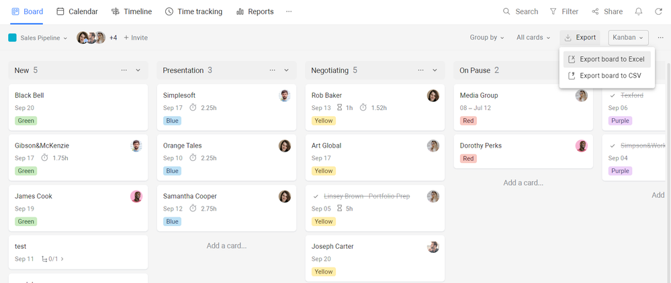Collapse the New column chevron
671x283 pixels.
(x=138, y=70)
